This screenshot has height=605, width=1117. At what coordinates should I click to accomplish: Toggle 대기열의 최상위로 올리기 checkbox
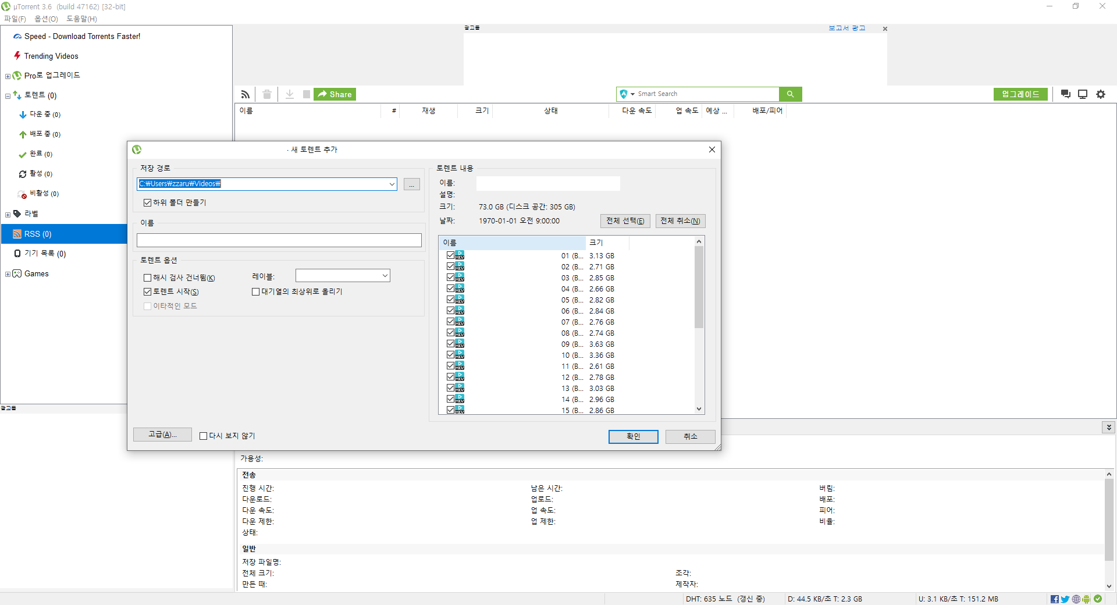[255, 291]
